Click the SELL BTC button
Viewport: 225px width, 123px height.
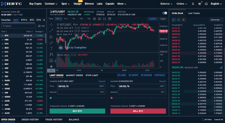pyautogui.click(x=138, y=111)
